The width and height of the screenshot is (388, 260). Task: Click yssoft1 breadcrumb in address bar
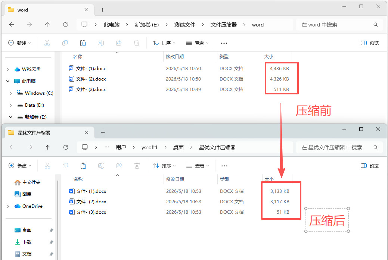pos(149,147)
